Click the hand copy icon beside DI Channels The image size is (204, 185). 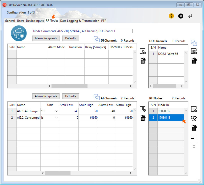click(96, 39)
